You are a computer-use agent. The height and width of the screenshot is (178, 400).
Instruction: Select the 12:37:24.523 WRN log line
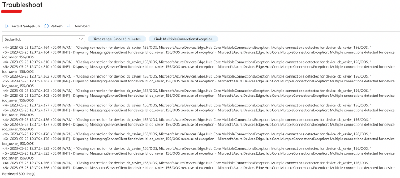click(187, 148)
